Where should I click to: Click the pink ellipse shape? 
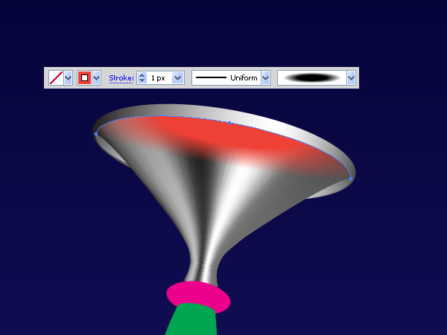pyautogui.click(x=198, y=295)
